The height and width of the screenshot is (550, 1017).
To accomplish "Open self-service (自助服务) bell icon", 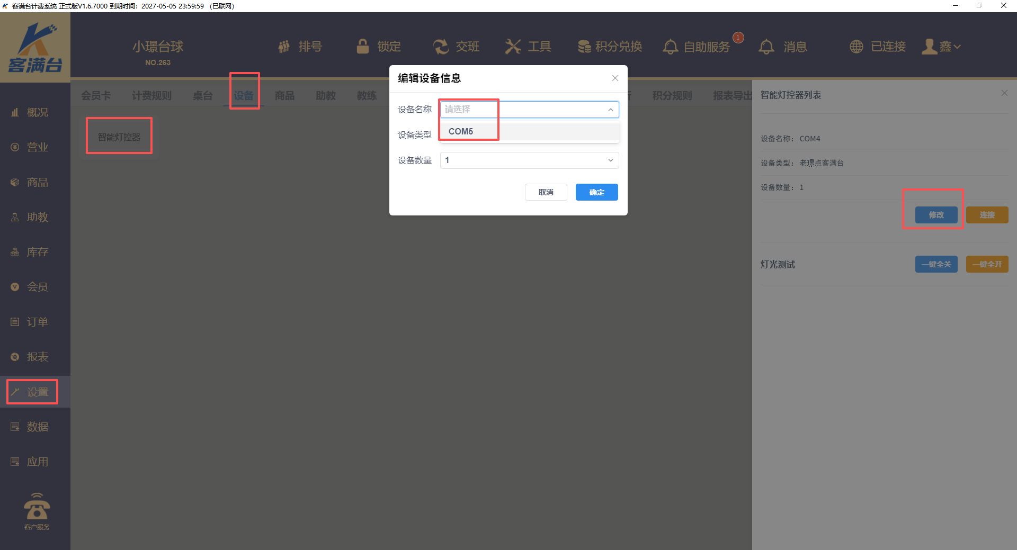I will pos(670,47).
